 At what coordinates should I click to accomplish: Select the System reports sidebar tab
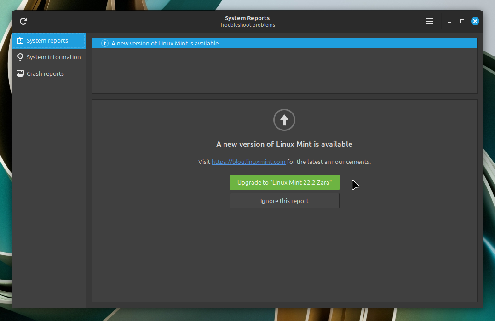click(x=49, y=40)
